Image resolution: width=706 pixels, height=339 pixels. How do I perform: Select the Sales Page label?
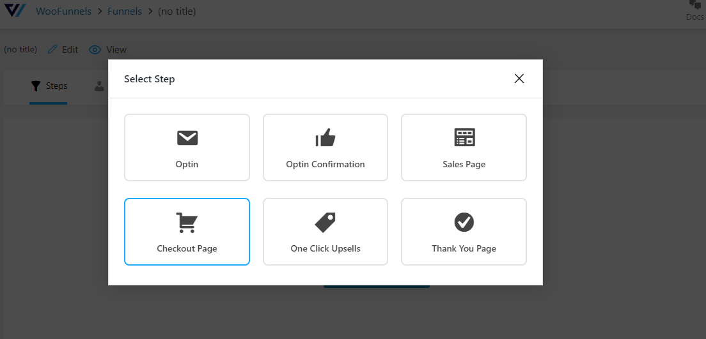tap(464, 164)
